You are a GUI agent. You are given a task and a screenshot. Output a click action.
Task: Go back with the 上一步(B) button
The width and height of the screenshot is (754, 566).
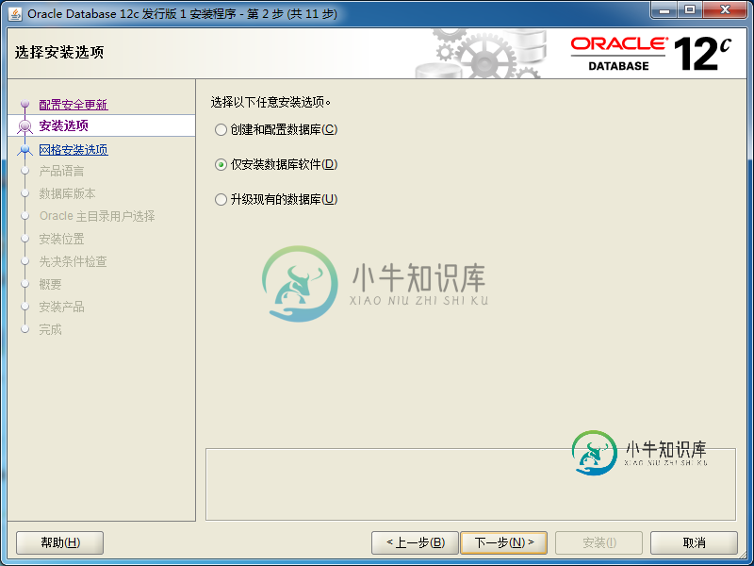click(415, 543)
